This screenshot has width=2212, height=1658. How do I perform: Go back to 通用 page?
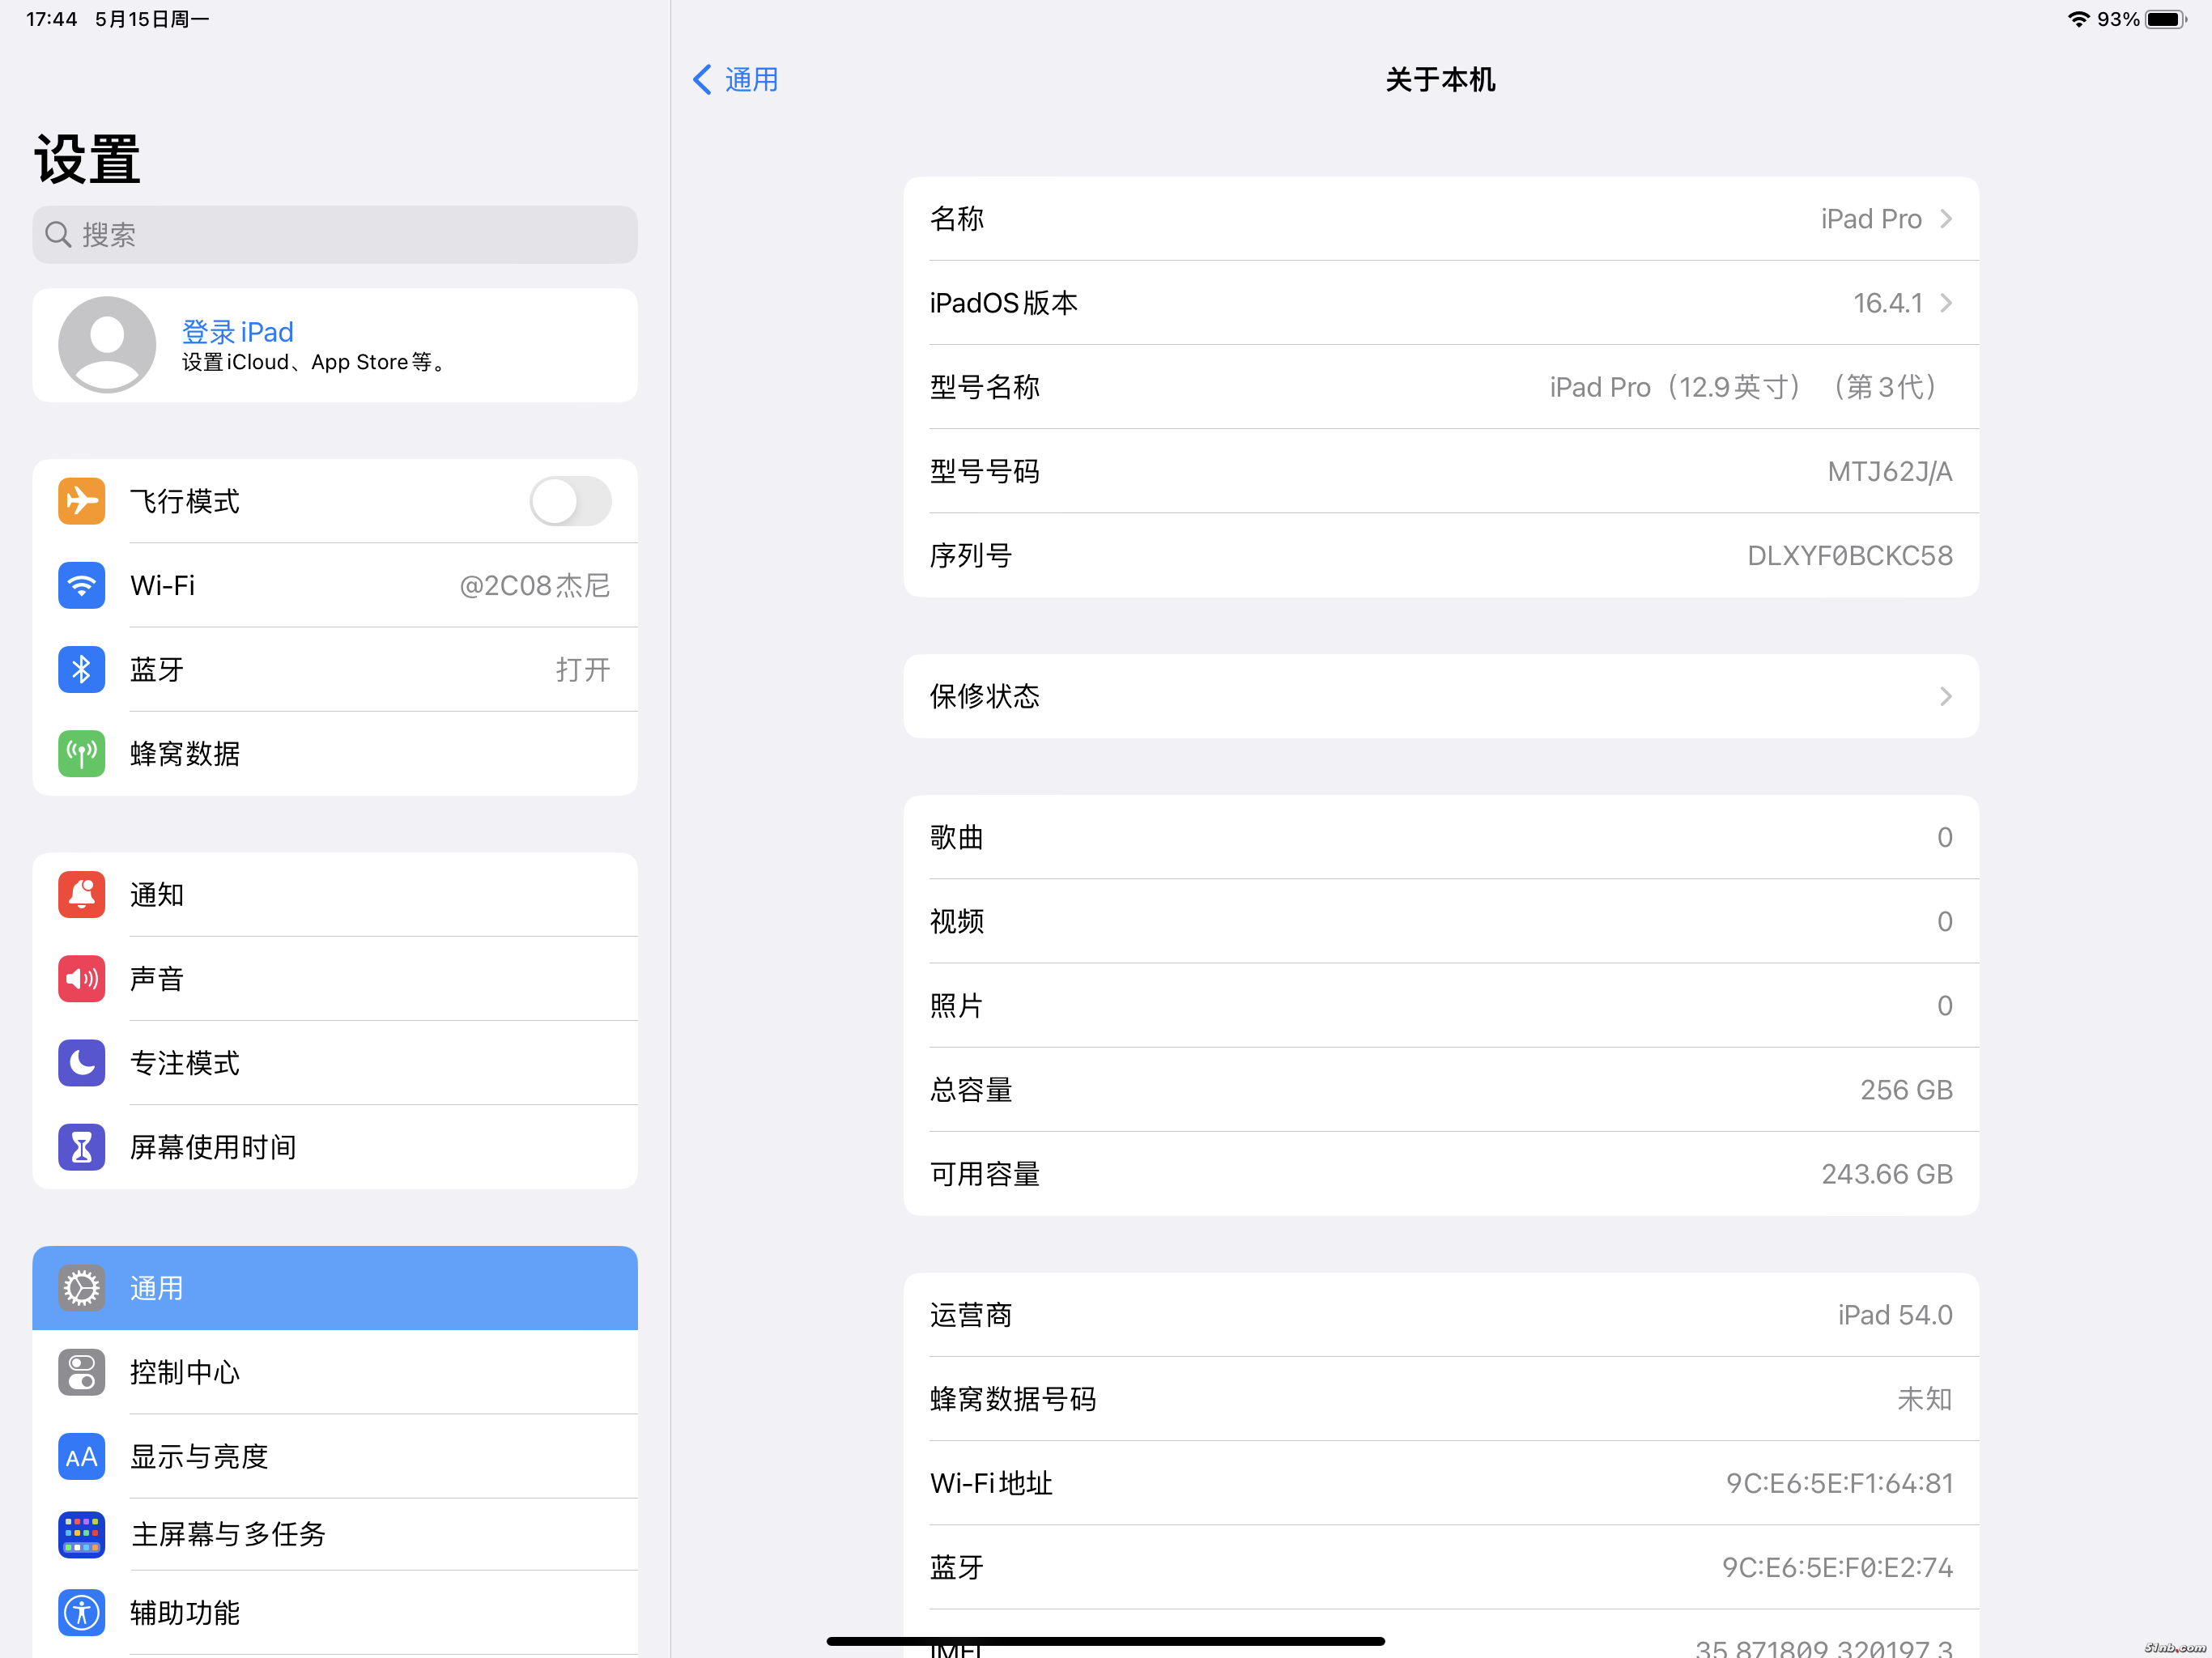(x=735, y=80)
